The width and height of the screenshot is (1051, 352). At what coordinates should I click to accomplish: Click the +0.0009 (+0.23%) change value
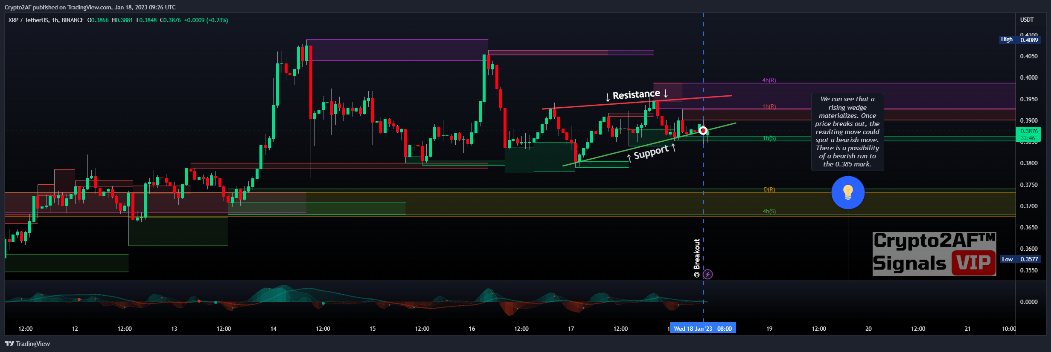coord(206,20)
